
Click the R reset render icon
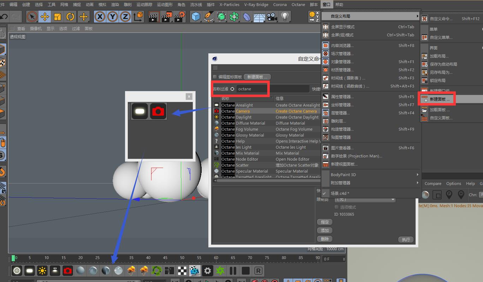click(258, 271)
